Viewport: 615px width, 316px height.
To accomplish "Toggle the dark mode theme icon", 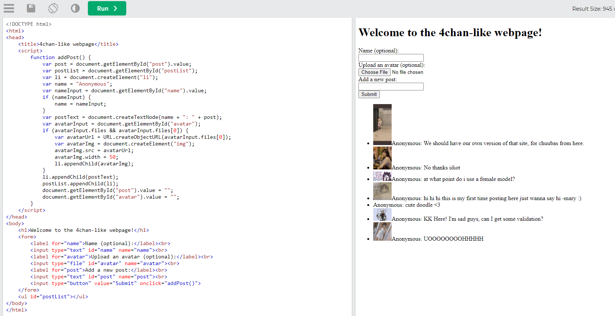I will click(x=75, y=8).
